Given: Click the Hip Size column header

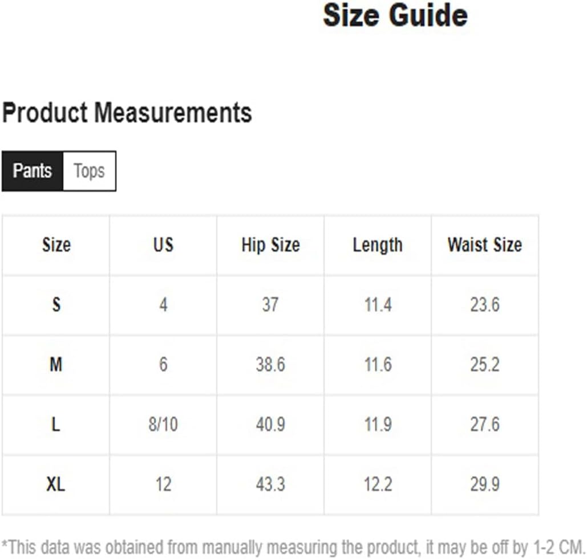Looking at the screenshot, I should pyautogui.click(x=270, y=245).
